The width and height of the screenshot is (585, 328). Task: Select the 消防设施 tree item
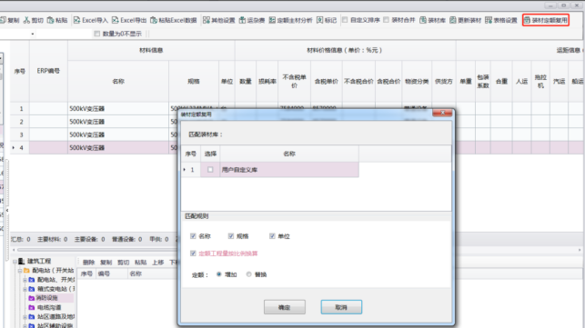tap(46, 298)
